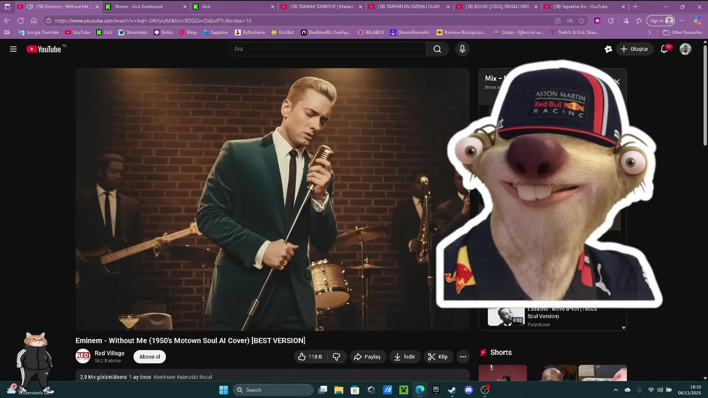Open Steam from the taskbar
Screen dimensions: 708x398
452,390
